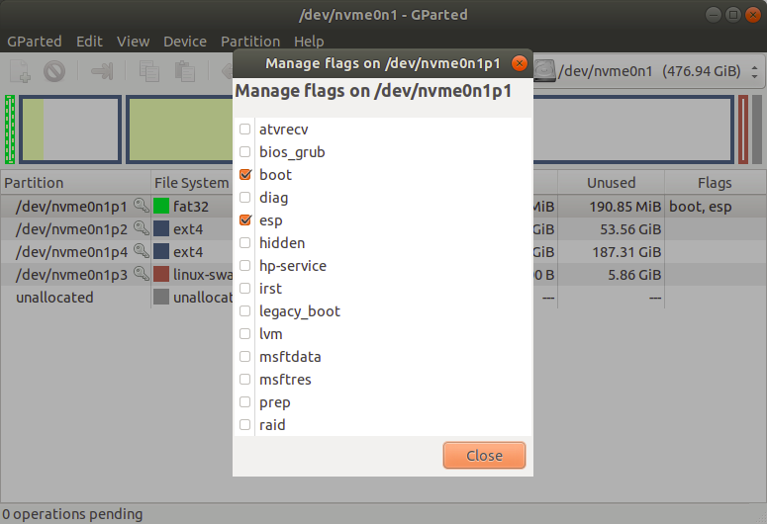The image size is (767, 524).
Task: Enable the bios_grub flag checkbox
Action: (x=245, y=152)
